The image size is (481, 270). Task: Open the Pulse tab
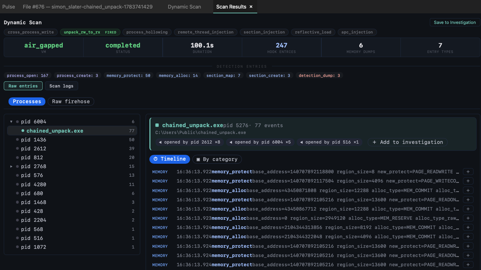pyautogui.click(x=9, y=7)
